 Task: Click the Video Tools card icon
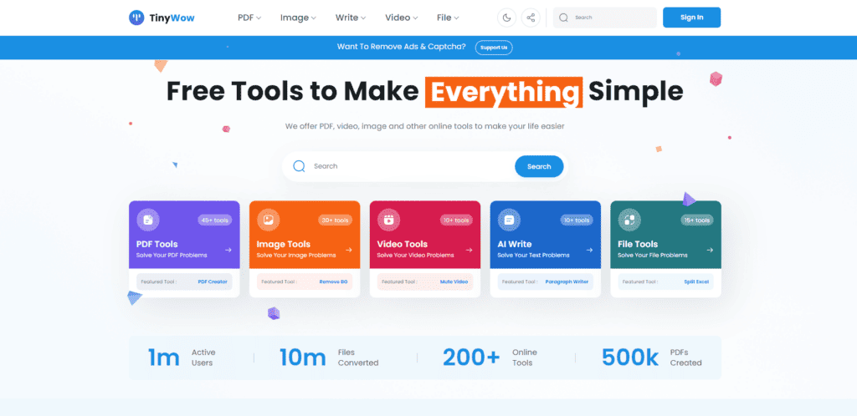point(388,220)
